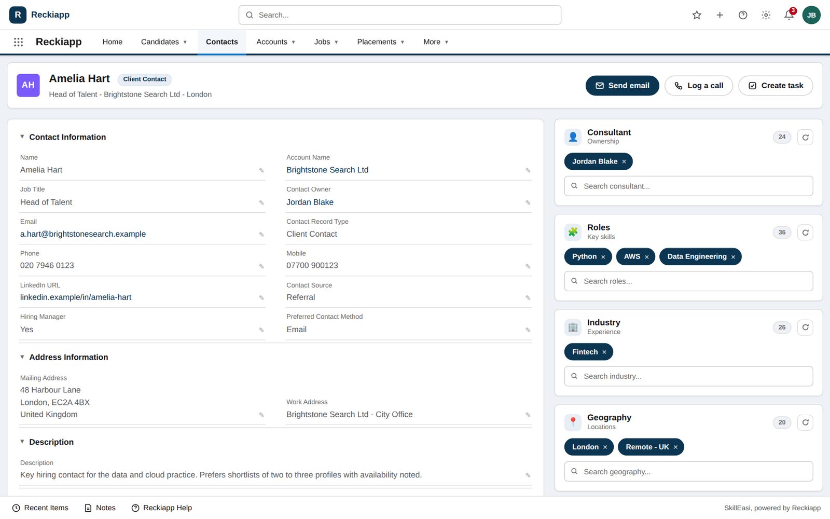Edit the Preferred Contact Method pencil icon

[528, 330]
